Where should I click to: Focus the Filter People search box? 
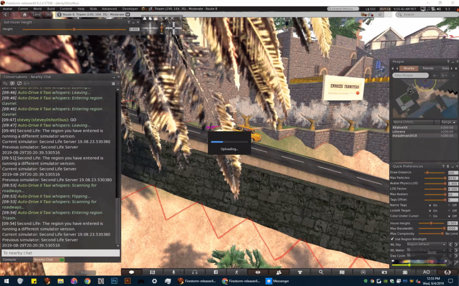(410, 76)
